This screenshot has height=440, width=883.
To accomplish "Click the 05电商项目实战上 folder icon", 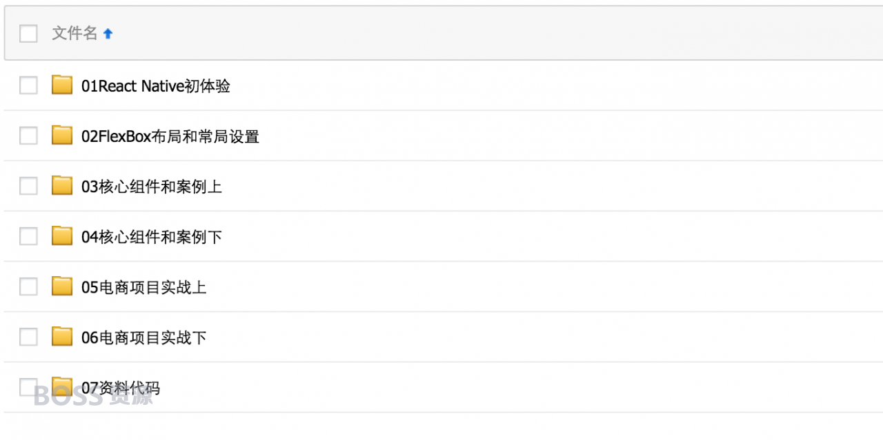I will [62, 286].
